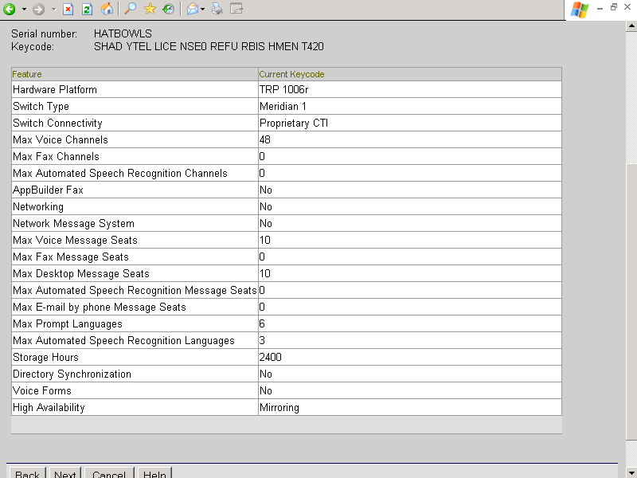The height and width of the screenshot is (478, 637).
Task: Open Favorites star icon
Action: [x=150, y=9]
